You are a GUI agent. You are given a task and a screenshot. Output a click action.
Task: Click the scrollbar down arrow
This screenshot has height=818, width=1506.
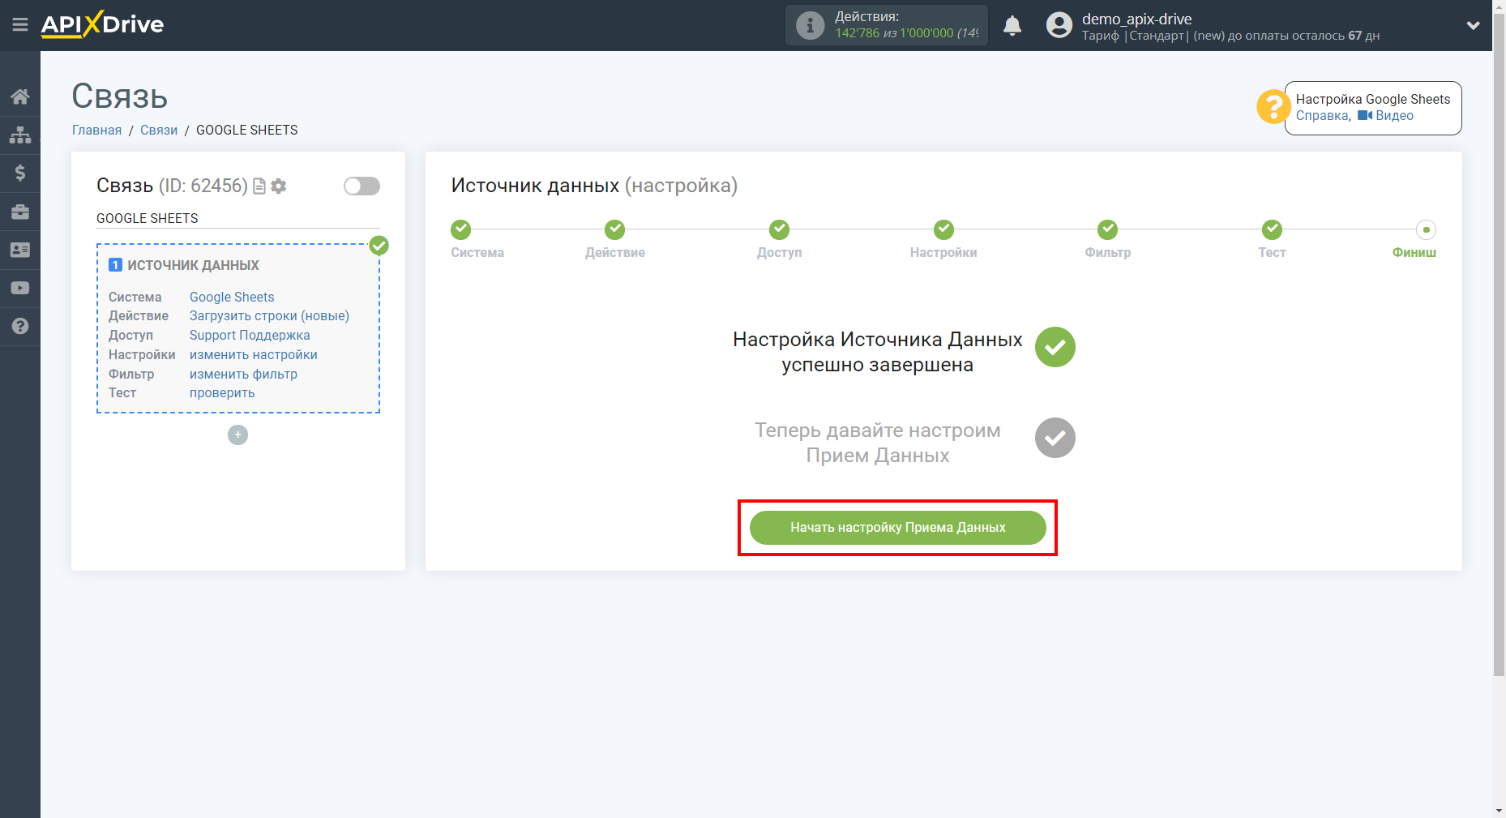1499,811
